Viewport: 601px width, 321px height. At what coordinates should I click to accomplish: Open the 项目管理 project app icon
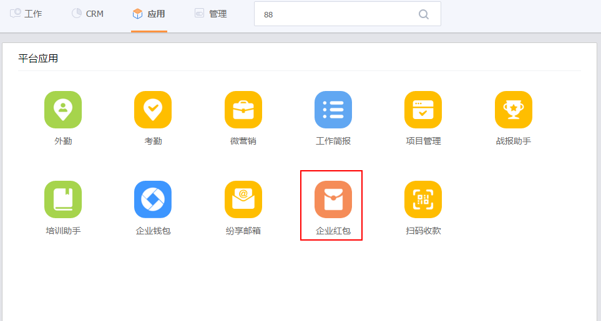[423, 110]
